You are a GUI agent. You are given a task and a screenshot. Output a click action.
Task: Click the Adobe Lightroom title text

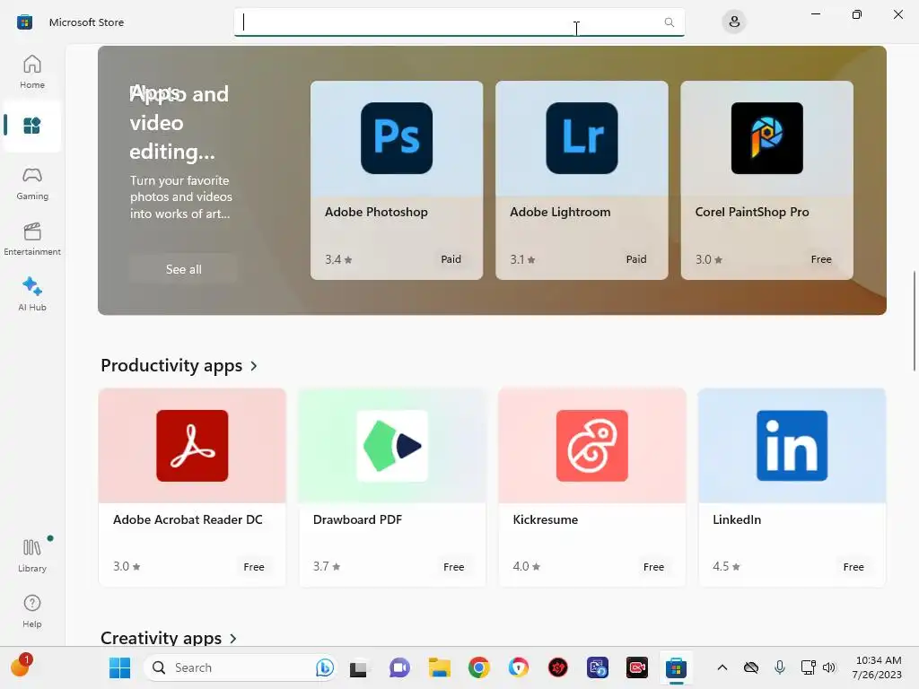click(x=560, y=212)
